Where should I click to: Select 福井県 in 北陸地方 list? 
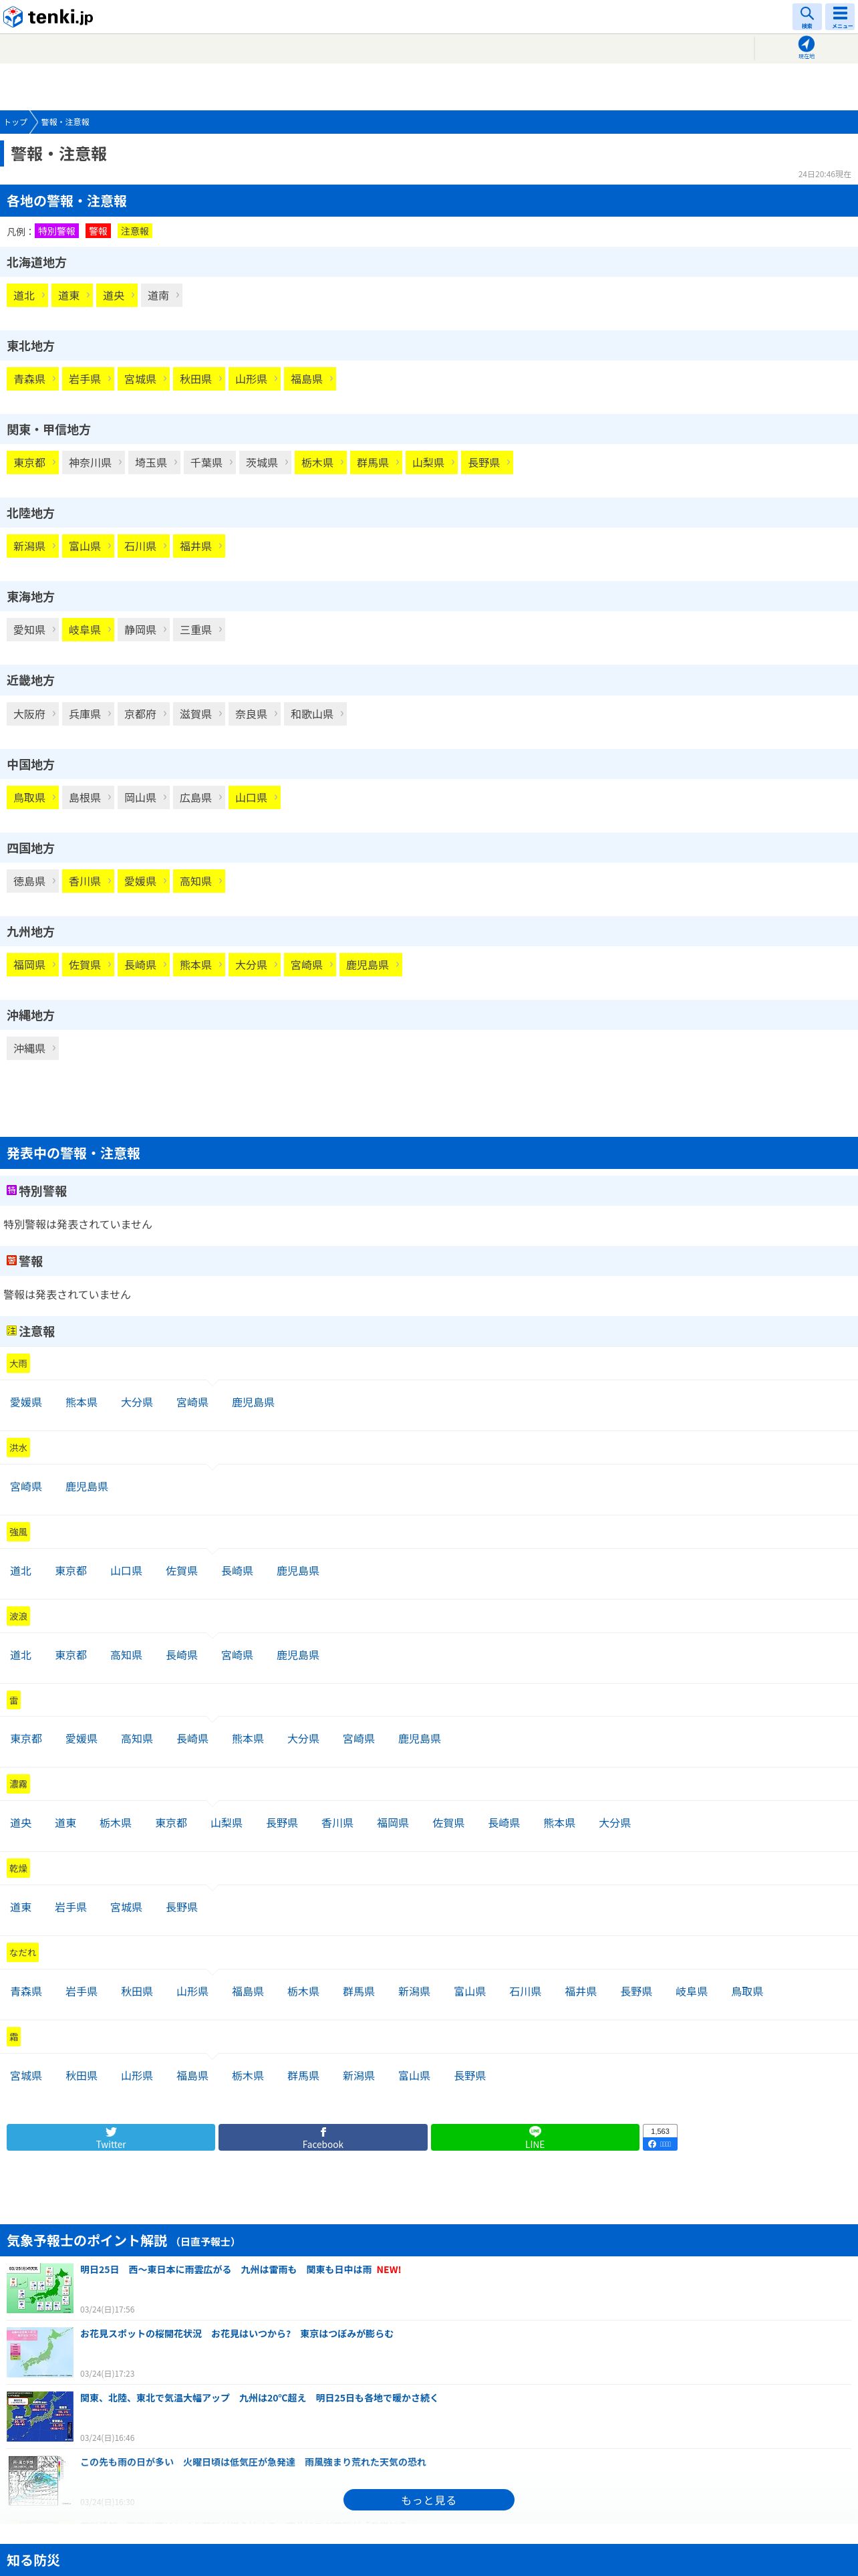pos(198,547)
